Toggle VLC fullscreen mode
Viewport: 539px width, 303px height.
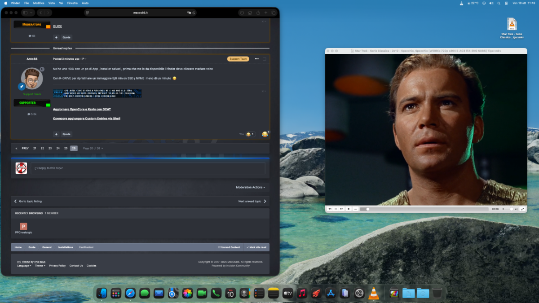pos(523,209)
